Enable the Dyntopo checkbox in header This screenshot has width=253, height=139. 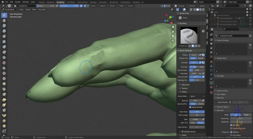176,6
